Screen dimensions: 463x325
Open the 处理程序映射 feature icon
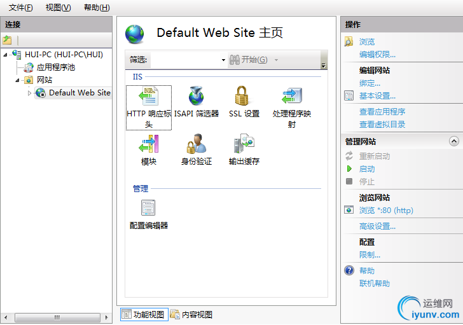(292, 96)
